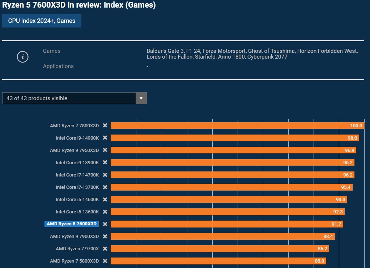Click the 98.0 bar for Core i9-14900K

pyautogui.click(x=235, y=138)
